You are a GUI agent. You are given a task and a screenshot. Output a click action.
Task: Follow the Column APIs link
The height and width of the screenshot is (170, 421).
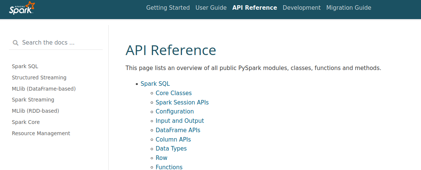click(173, 140)
